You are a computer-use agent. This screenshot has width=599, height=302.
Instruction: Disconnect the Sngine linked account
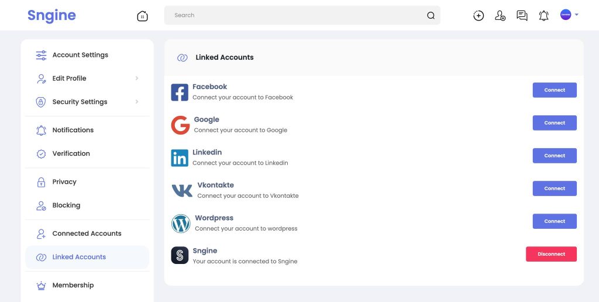pos(551,254)
